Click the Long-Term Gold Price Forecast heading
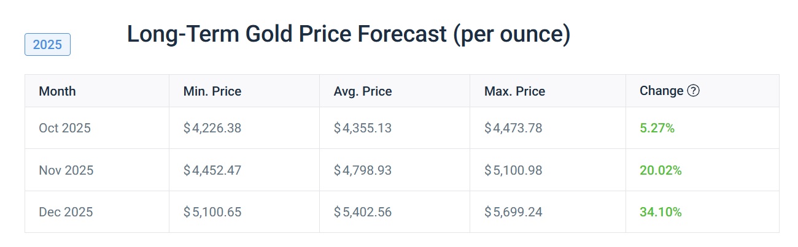The height and width of the screenshot is (247, 798). (348, 35)
